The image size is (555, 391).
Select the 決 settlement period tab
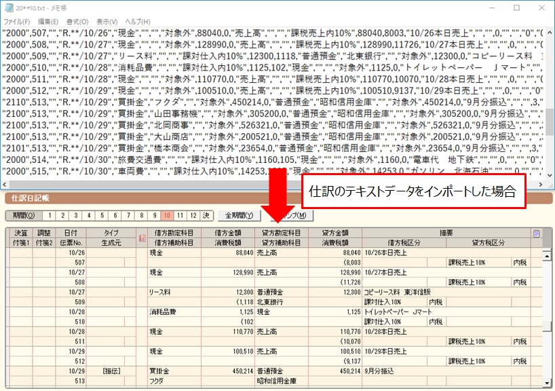[207, 215]
